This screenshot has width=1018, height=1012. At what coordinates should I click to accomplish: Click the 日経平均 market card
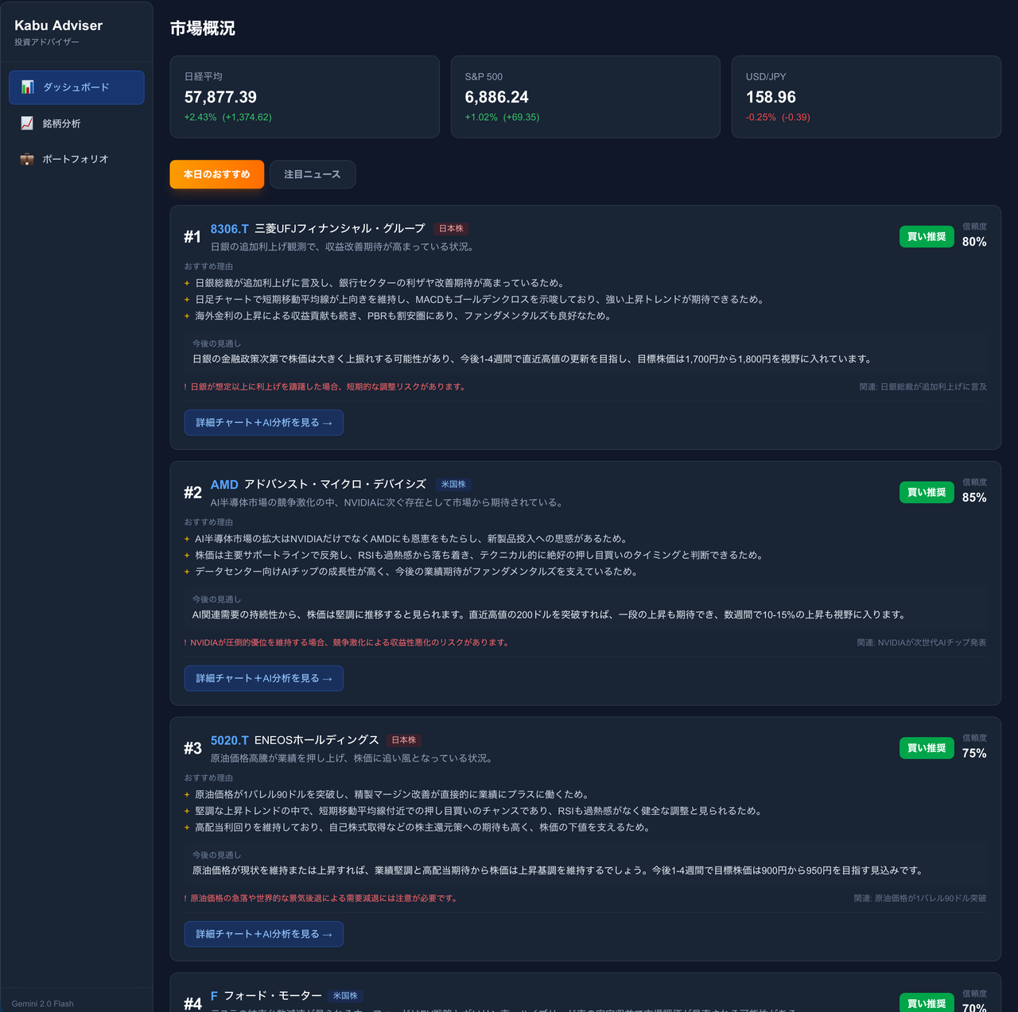pyautogui.click(x=305, y=97)
